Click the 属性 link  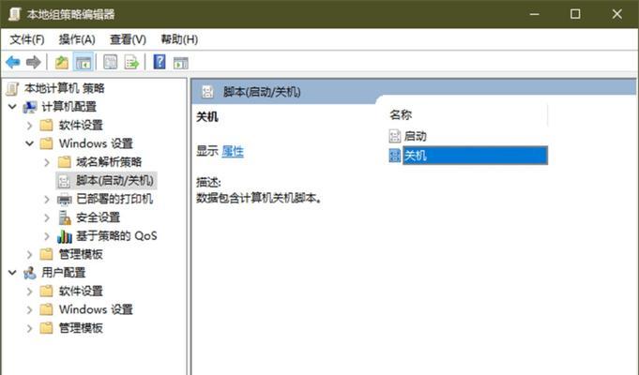pyautogui.click(x=233, y=152)
